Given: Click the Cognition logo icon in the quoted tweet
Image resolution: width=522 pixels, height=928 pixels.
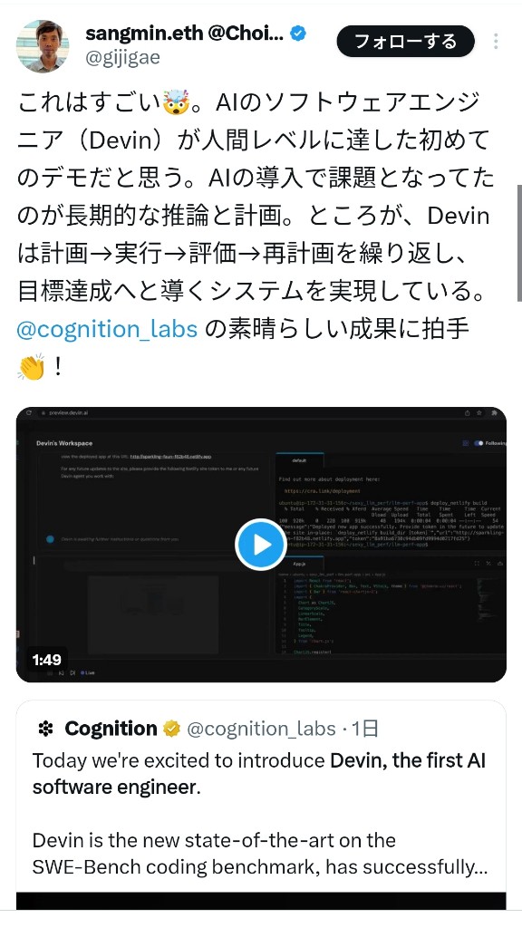Looking at the screenshot, I should point(45,730).
